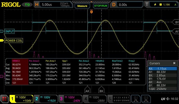Select the channel 1 ground level marker
Viewport: 179px width, 104px height.
pyautogui.click(x=2, y=41)
